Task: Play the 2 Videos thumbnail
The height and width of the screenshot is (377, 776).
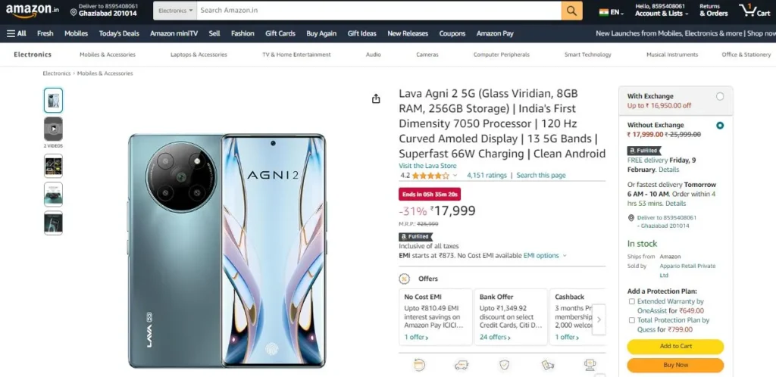Action: tap(53, 129)
